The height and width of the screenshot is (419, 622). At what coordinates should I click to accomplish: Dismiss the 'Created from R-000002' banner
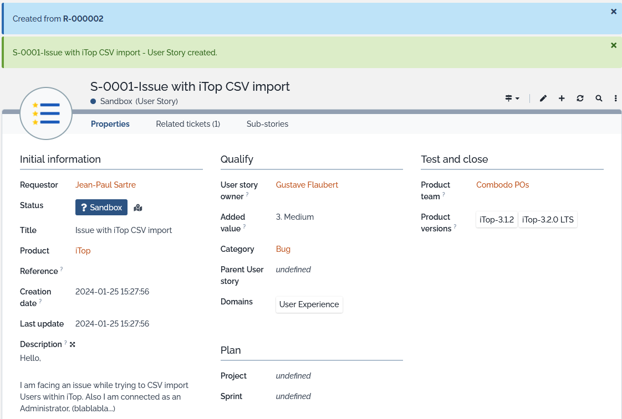614,12
